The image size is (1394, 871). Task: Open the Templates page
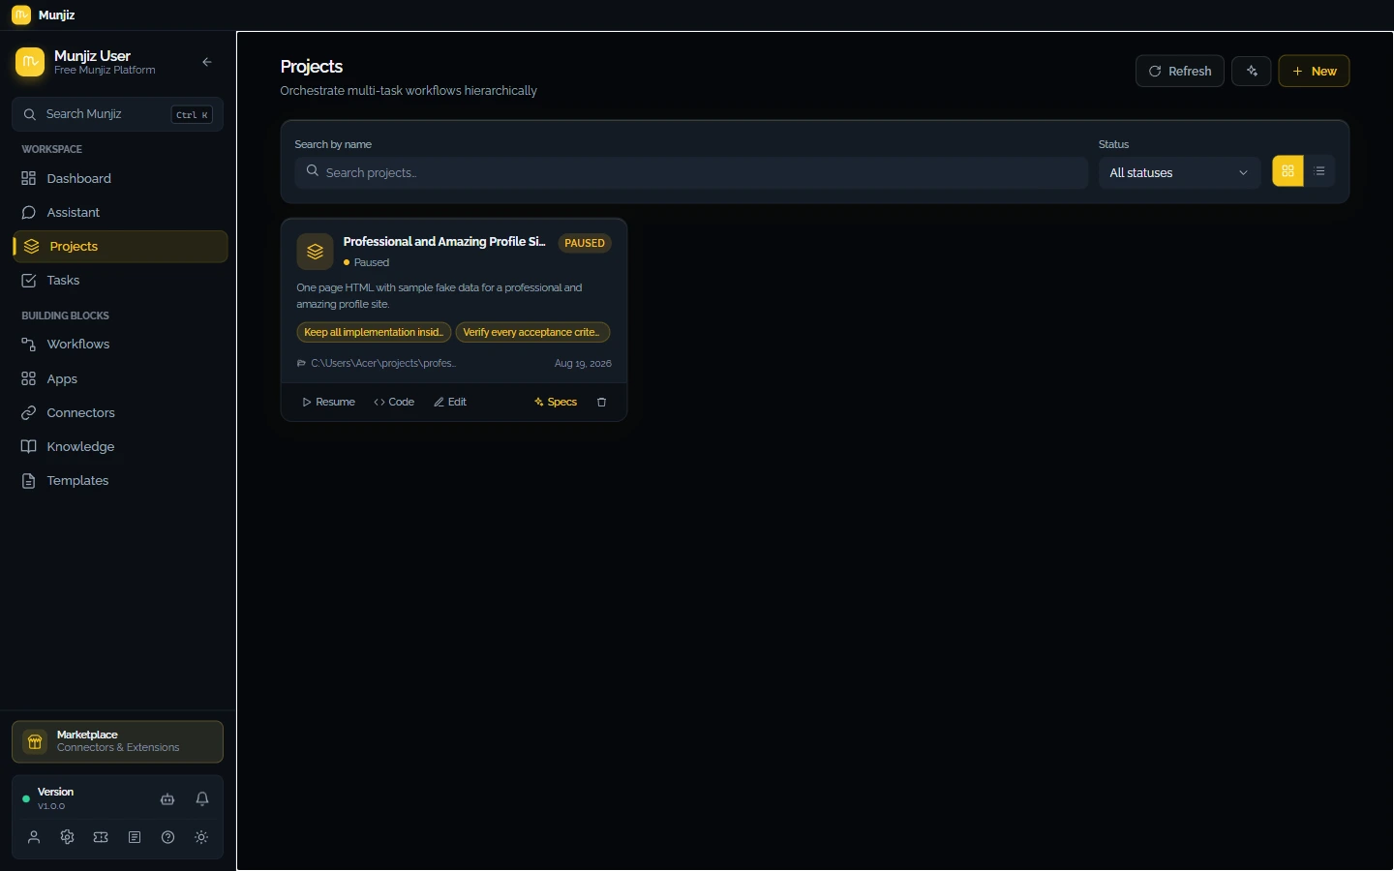coord(120,481)
